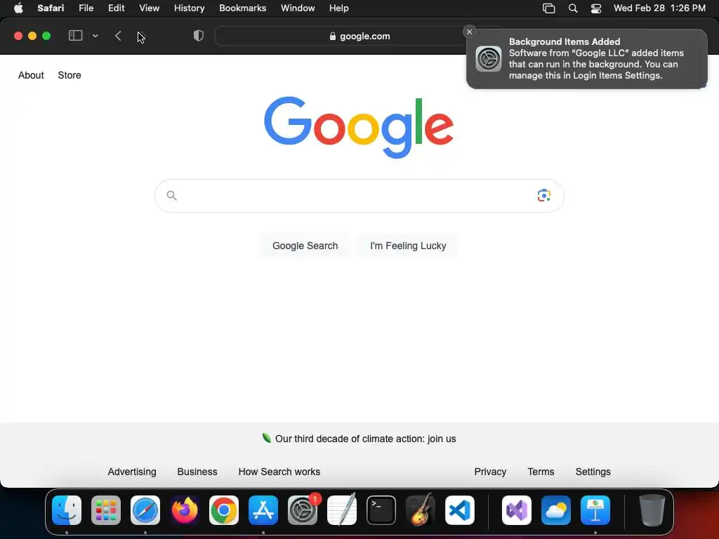The width and height of the screenshot is (719, 539).
Task: Open TextEdit from the Dock
Action: (342, 510)
